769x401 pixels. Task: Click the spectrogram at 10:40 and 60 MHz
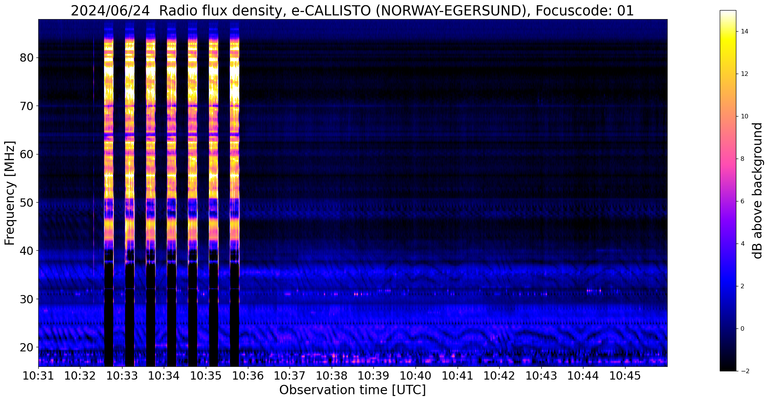[415, 154]
